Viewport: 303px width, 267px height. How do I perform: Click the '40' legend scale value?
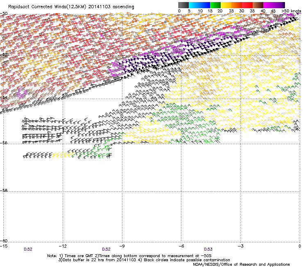click(x=263, y=11)
